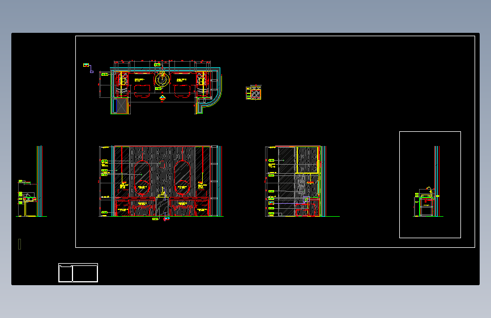
Task: Select the yellow tag with purple leader
Action: tap(88, 67)
